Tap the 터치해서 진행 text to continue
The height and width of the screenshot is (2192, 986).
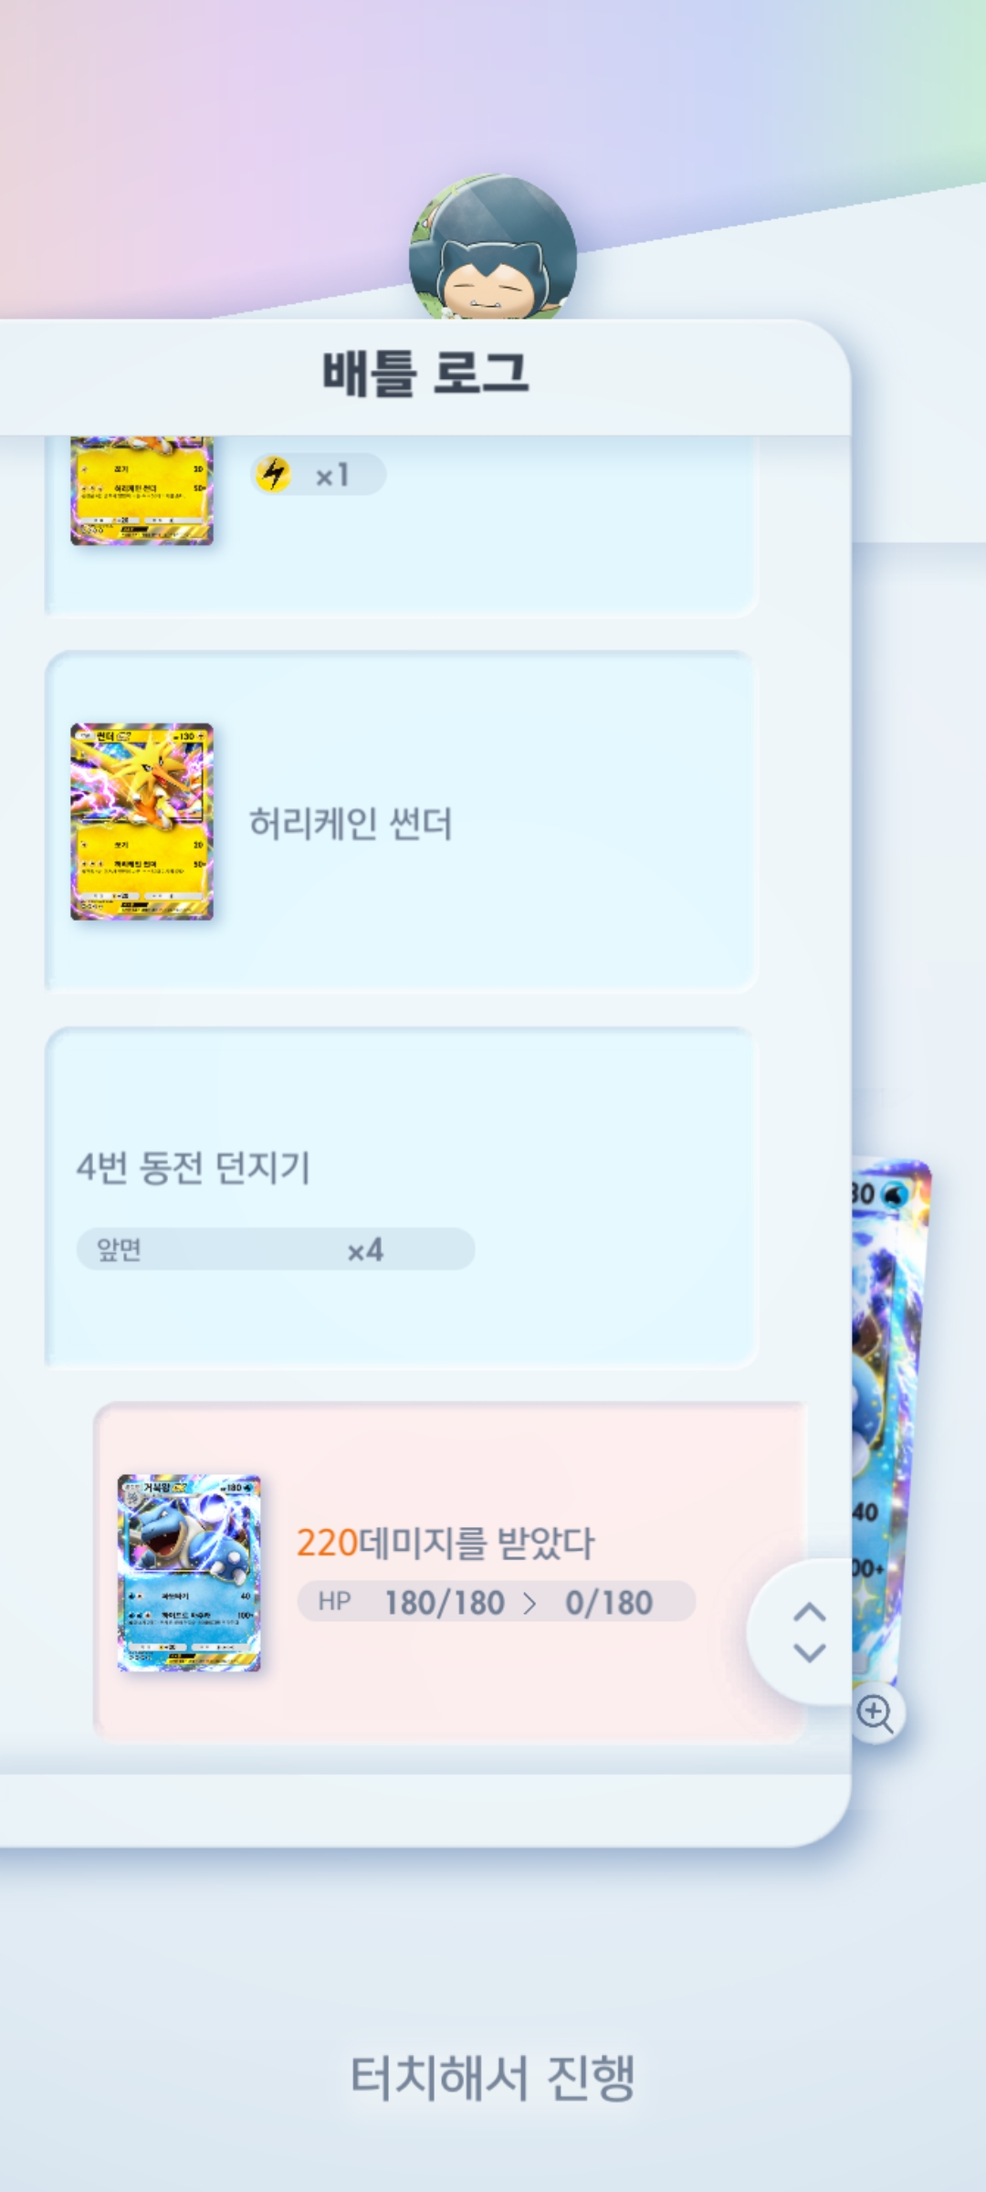point(493,2077)
